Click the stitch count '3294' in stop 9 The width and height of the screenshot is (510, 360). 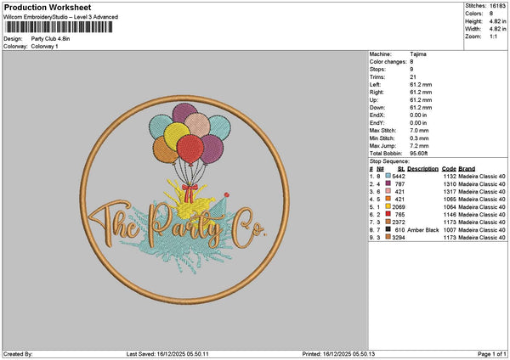[x=399, y=238]
